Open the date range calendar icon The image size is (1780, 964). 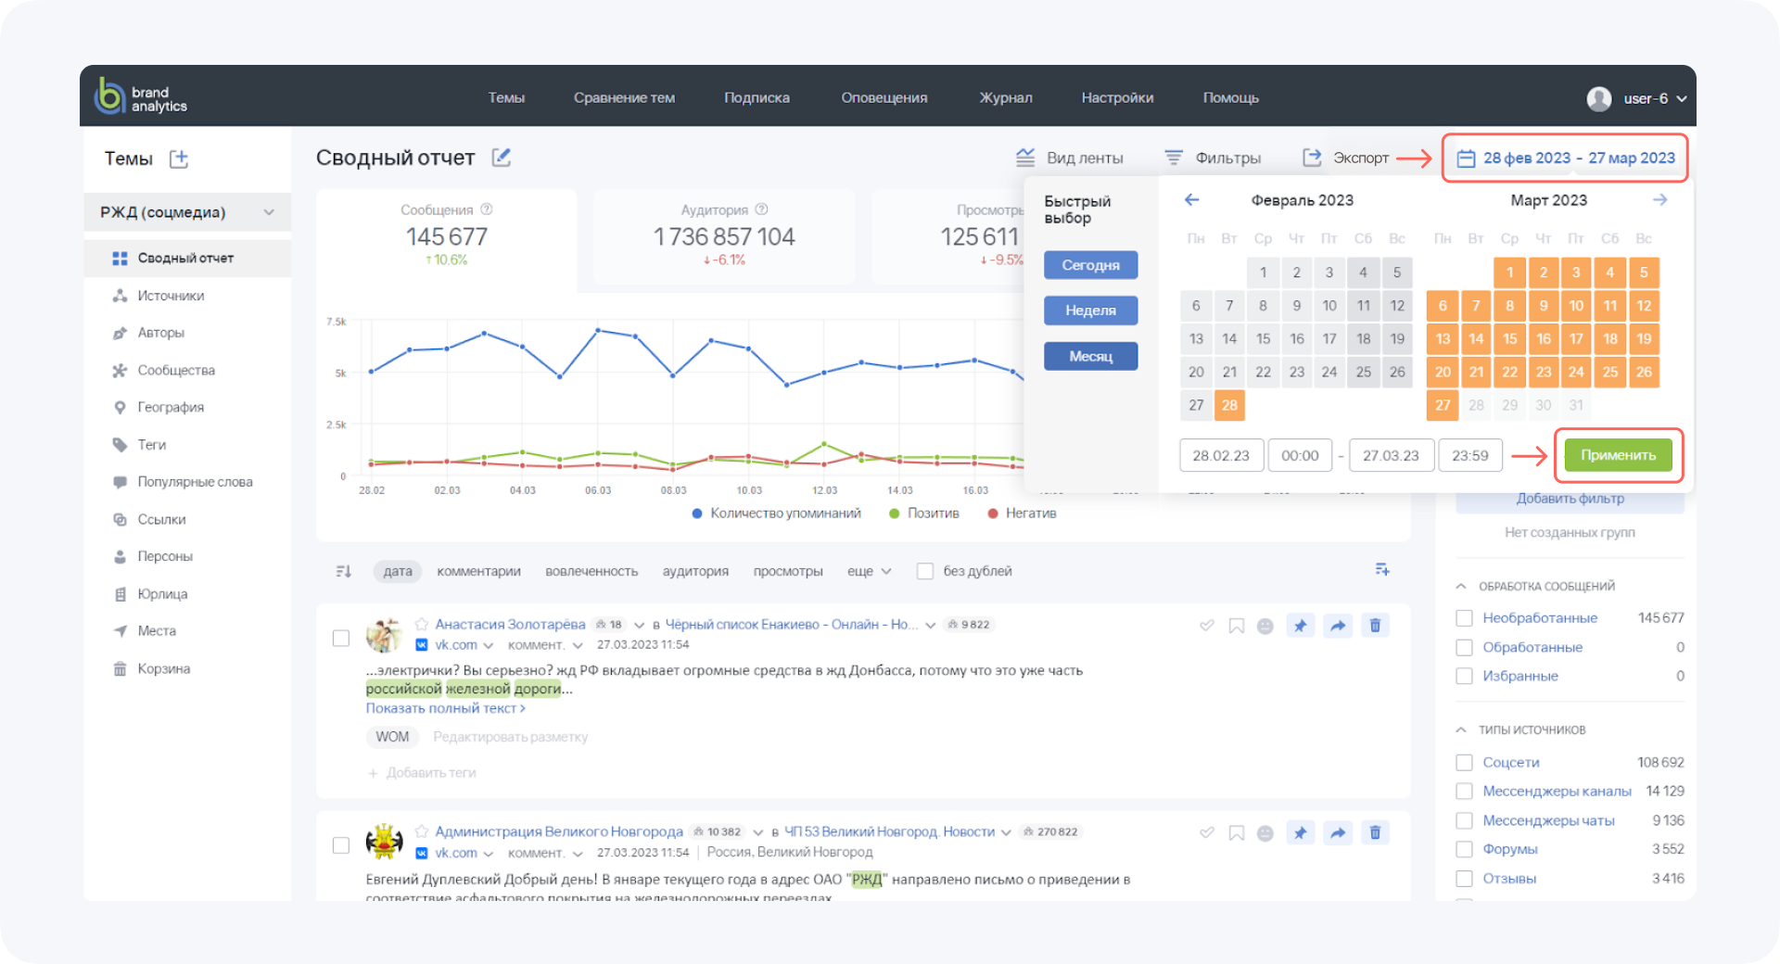(1466, 159)
